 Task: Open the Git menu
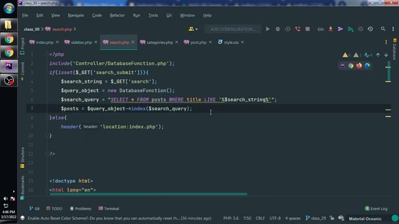coord(169,15)
